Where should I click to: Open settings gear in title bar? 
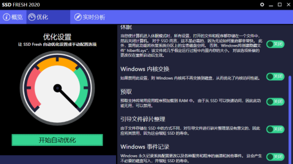(262, 5)
